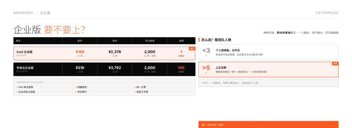Click the 按月 column header

click(80, 41)
